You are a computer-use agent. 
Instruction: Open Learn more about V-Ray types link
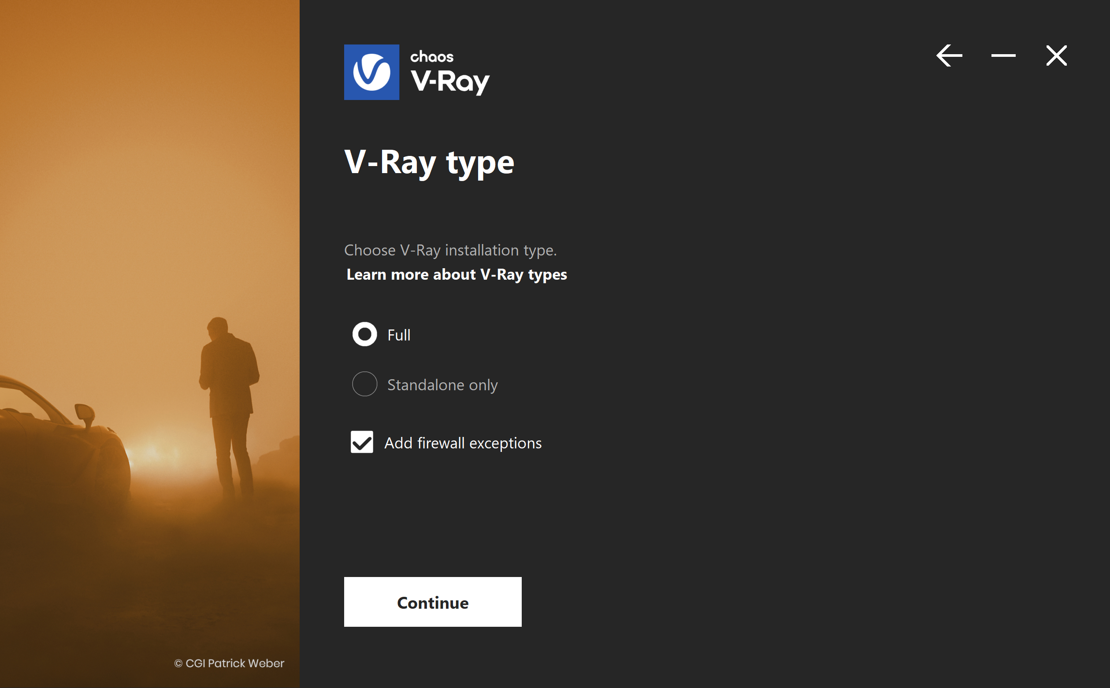(x=457, y=274)
